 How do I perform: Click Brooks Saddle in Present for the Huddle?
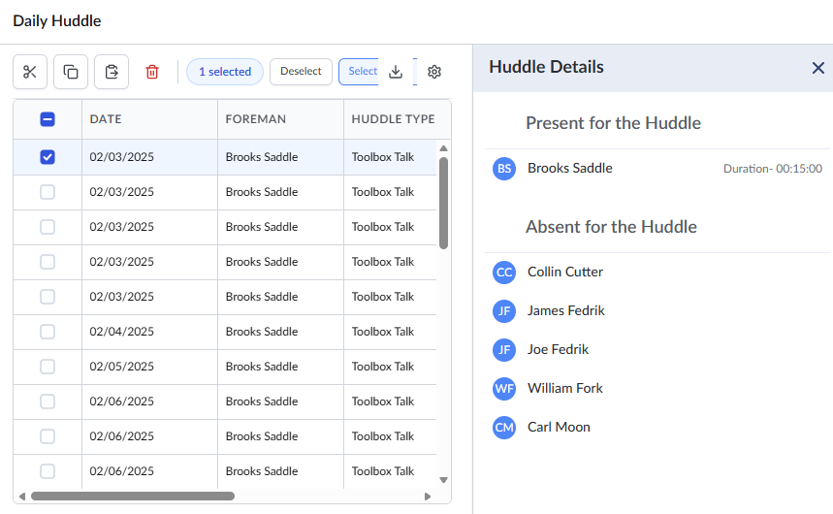click(x=569, y=168)
